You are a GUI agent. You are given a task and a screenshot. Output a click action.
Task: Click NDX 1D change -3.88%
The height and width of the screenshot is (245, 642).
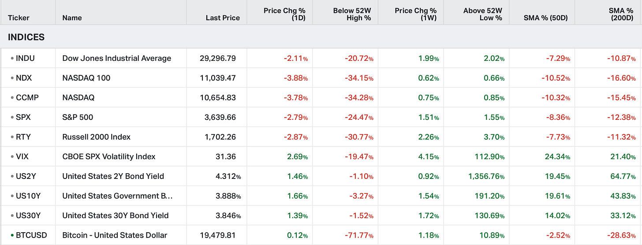tap(295, 78)
